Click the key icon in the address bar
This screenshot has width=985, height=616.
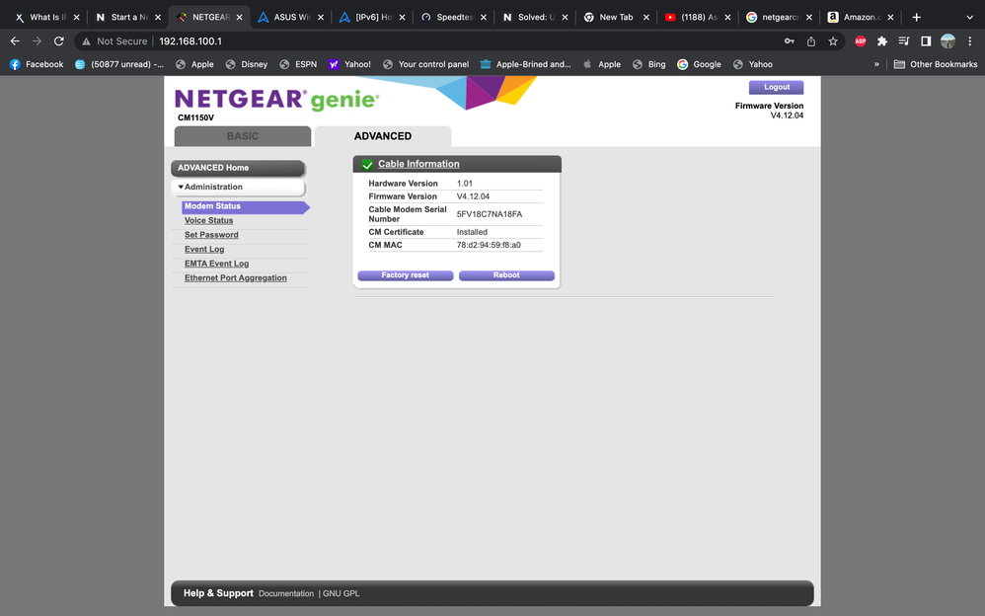789,40
